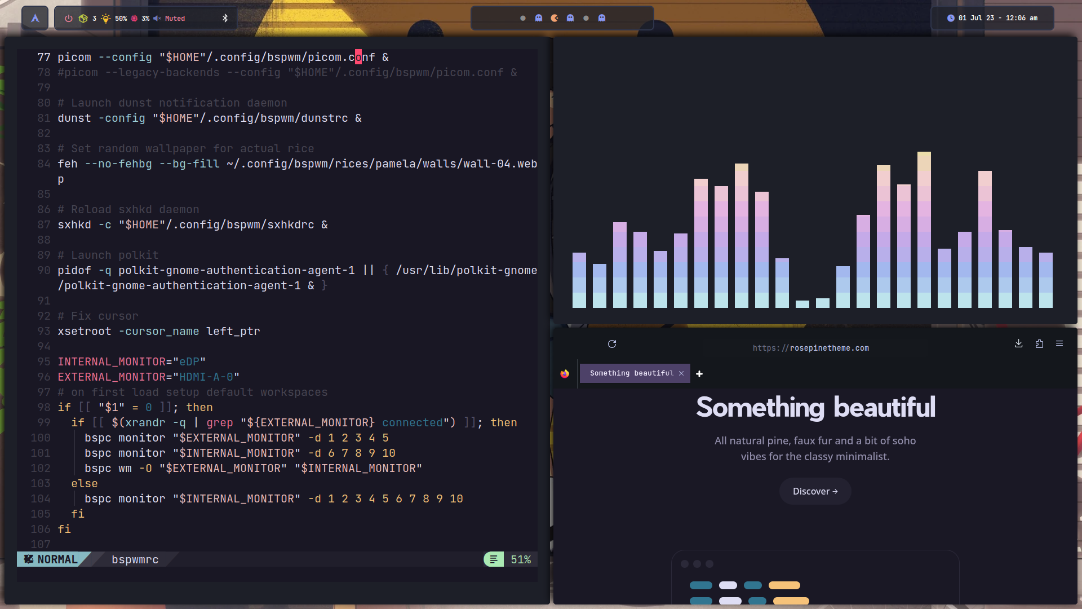1082x609 pixels.
Task: Click the 'else' keyword on line 103
Action: (x=85, y=483)
